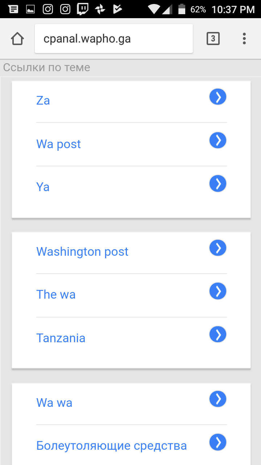Open the browser three-dot overflow menu
The height and width of the screenshot is (465, 261).
(244, 39)
